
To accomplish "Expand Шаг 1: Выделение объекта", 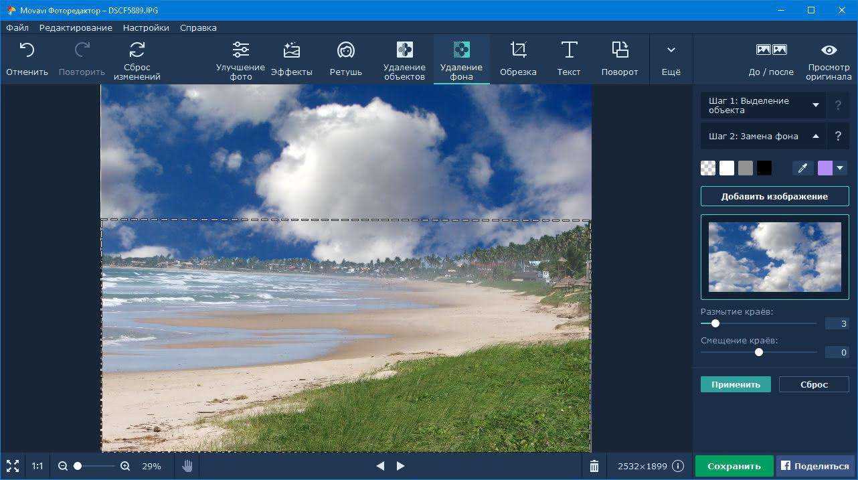I will 763,105.
